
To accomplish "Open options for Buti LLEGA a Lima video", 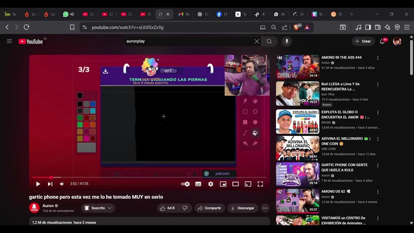I will point(377,84).
